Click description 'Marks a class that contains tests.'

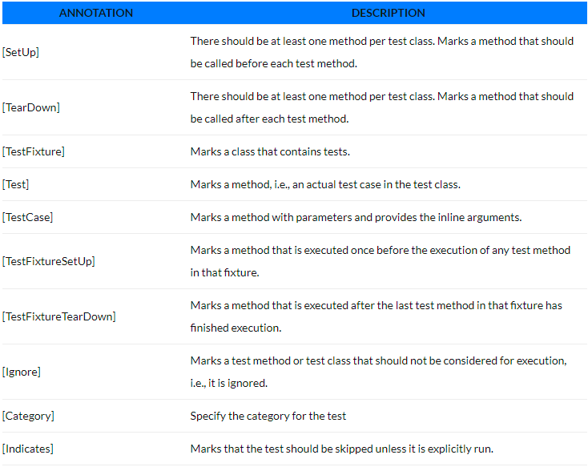pos(270,151)
